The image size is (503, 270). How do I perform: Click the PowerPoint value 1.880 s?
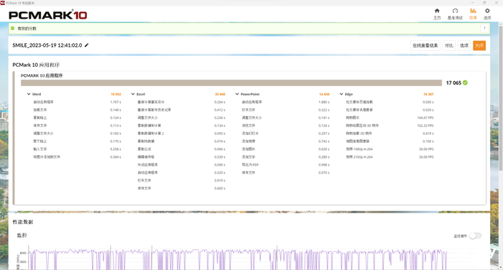coord(324,102)
